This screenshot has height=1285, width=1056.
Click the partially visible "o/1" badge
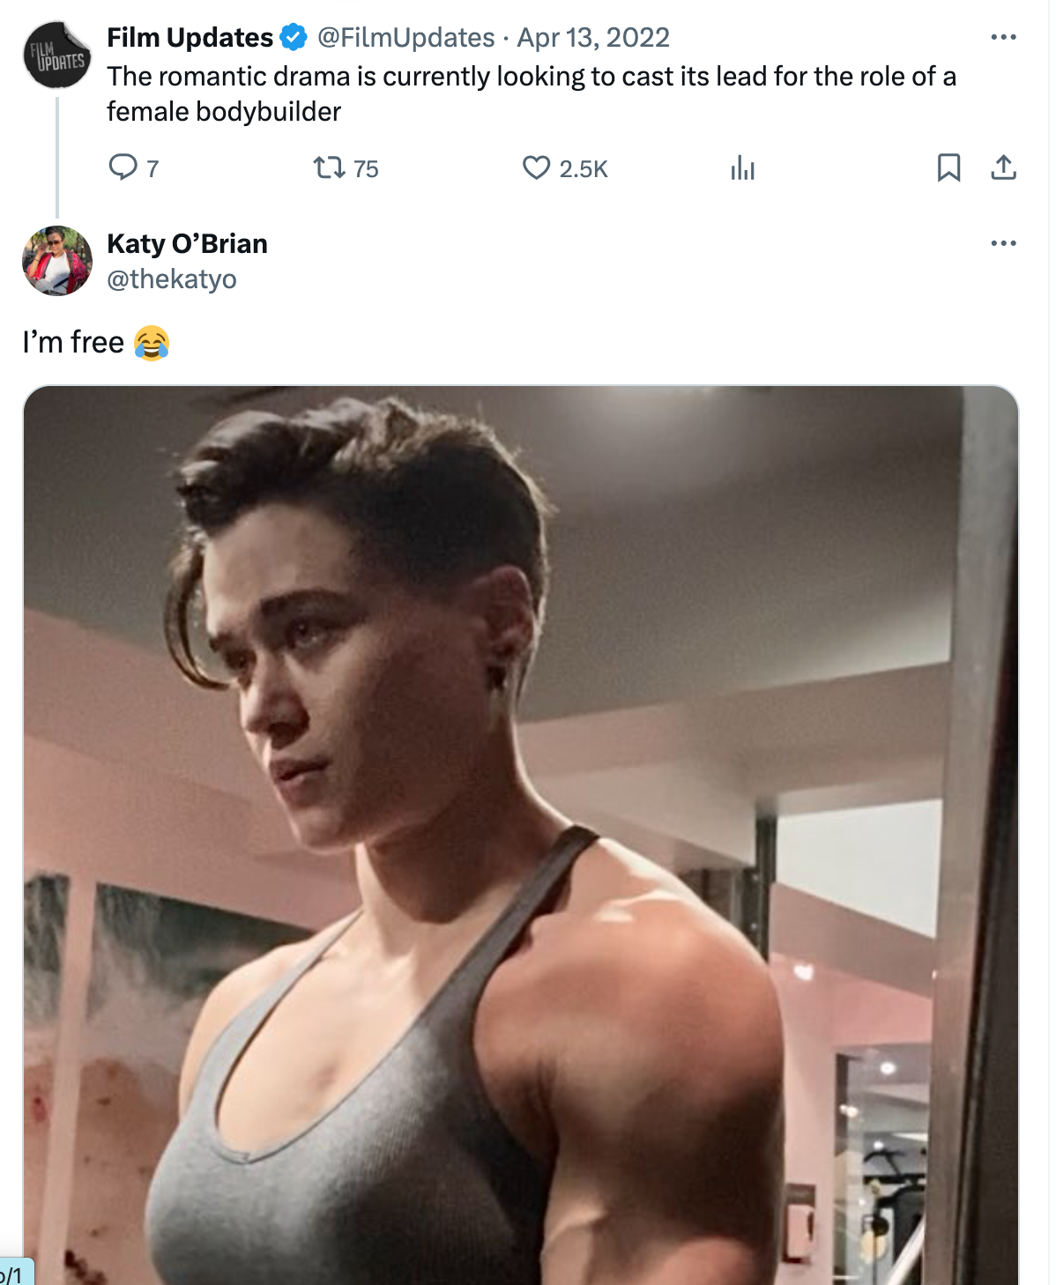coord(15,1274)
